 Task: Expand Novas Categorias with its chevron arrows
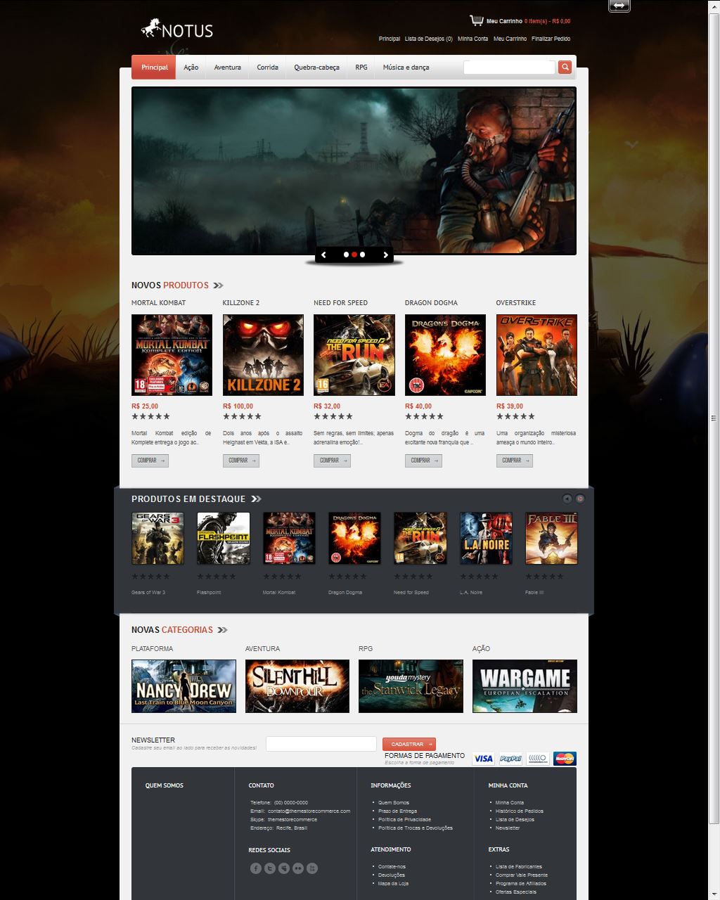pyautogui.click(x=221, y=630)
